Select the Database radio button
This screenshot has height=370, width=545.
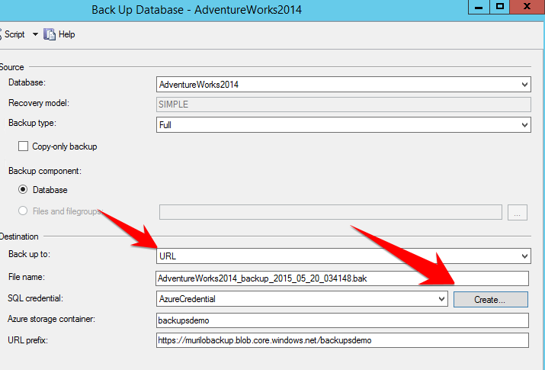coord(23,189)
